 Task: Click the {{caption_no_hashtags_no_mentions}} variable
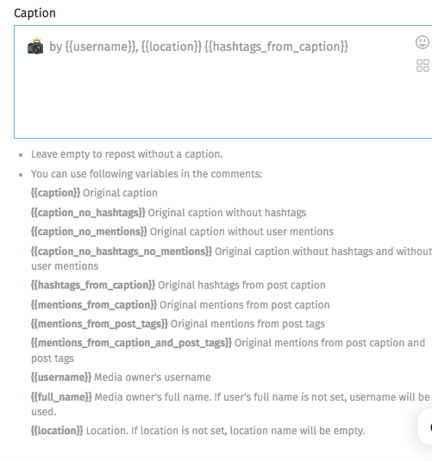pyautogui.click(x=122, y=252)
